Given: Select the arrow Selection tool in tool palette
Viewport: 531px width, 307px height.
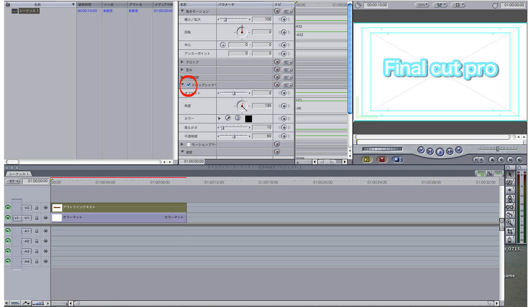Looking at the screenshot, I should click(510, 174).
